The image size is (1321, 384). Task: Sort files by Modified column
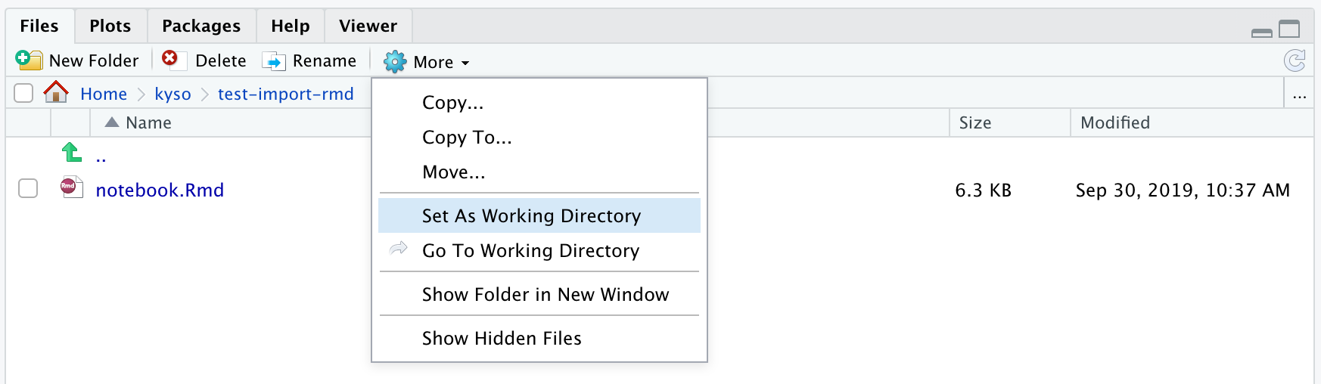click(x=1114, y=122)
